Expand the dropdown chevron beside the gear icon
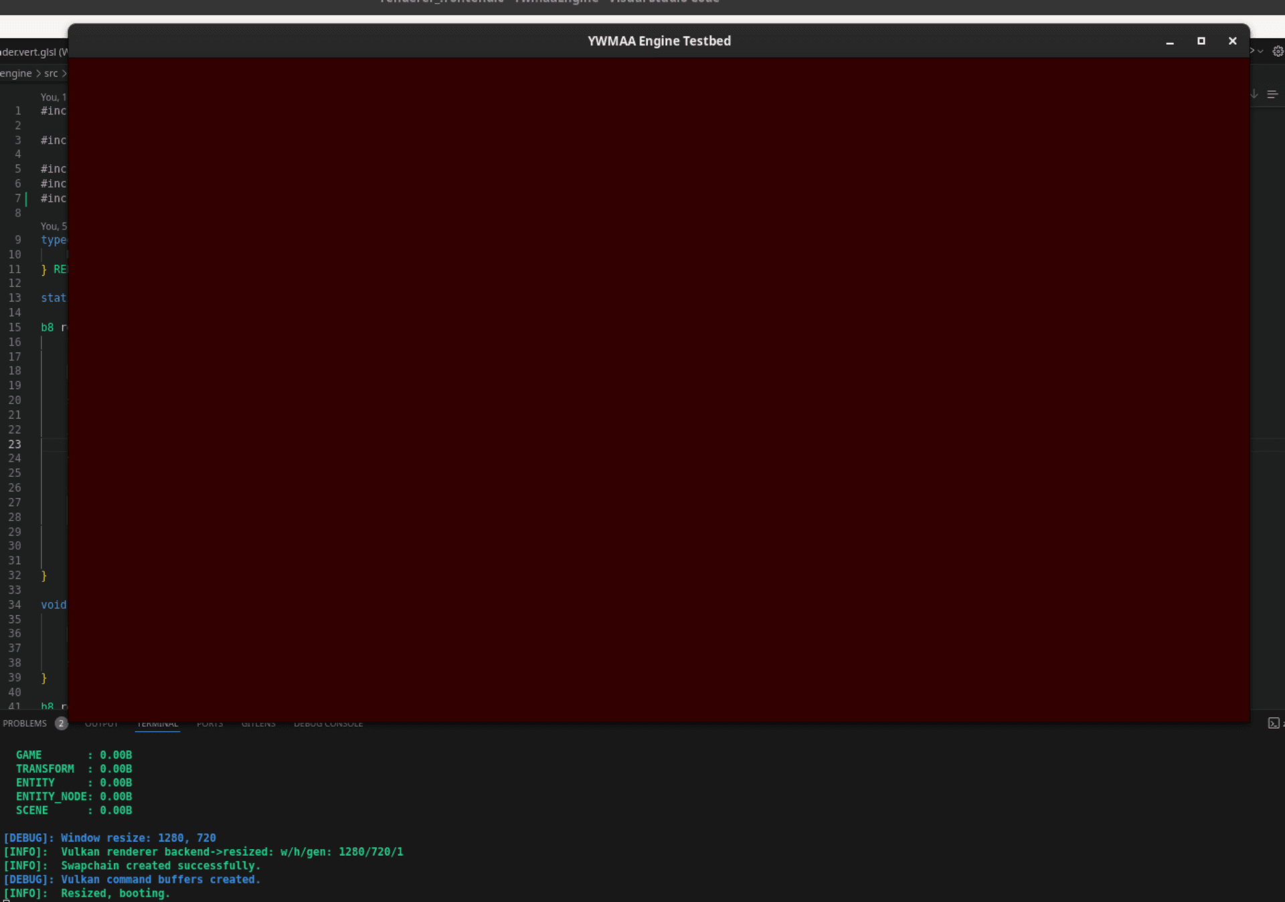The image size is (1285, 902). pos(1260,51)
